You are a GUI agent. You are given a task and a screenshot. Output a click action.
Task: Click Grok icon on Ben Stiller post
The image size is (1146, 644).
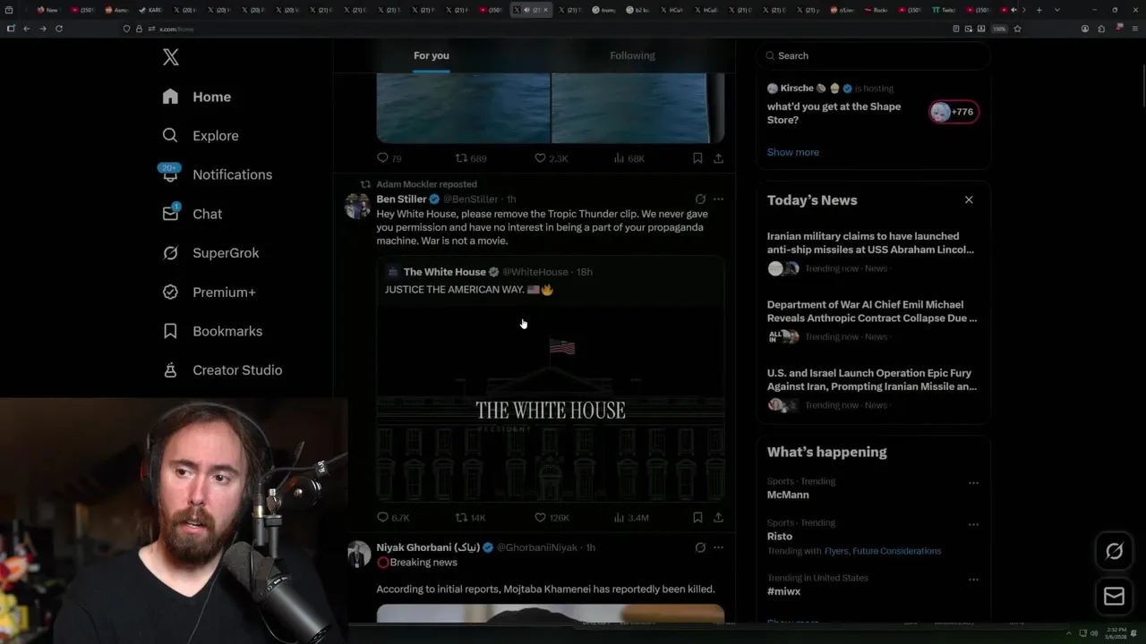pos(700,199)
